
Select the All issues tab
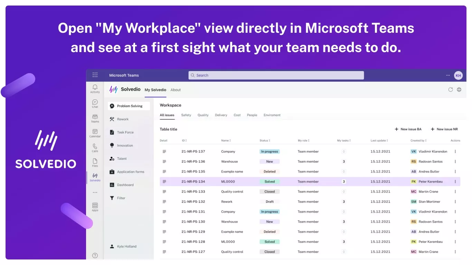click(167, 115)
